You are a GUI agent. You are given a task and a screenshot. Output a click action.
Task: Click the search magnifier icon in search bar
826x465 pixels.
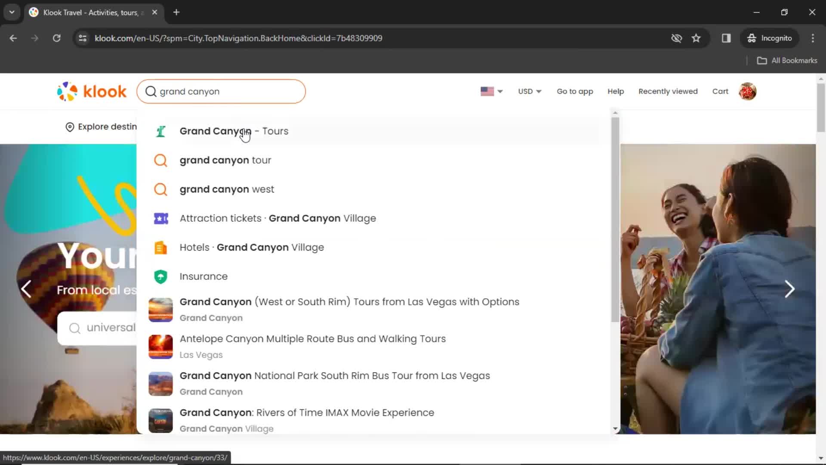click(151, 91)
